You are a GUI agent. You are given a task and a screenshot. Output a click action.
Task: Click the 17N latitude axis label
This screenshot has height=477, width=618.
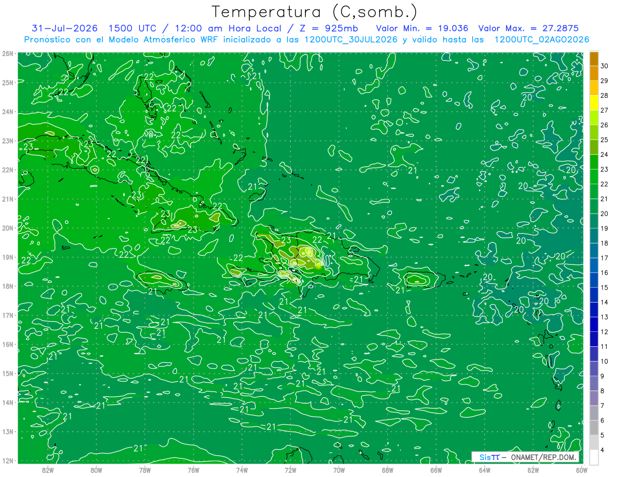click(7, 315)
